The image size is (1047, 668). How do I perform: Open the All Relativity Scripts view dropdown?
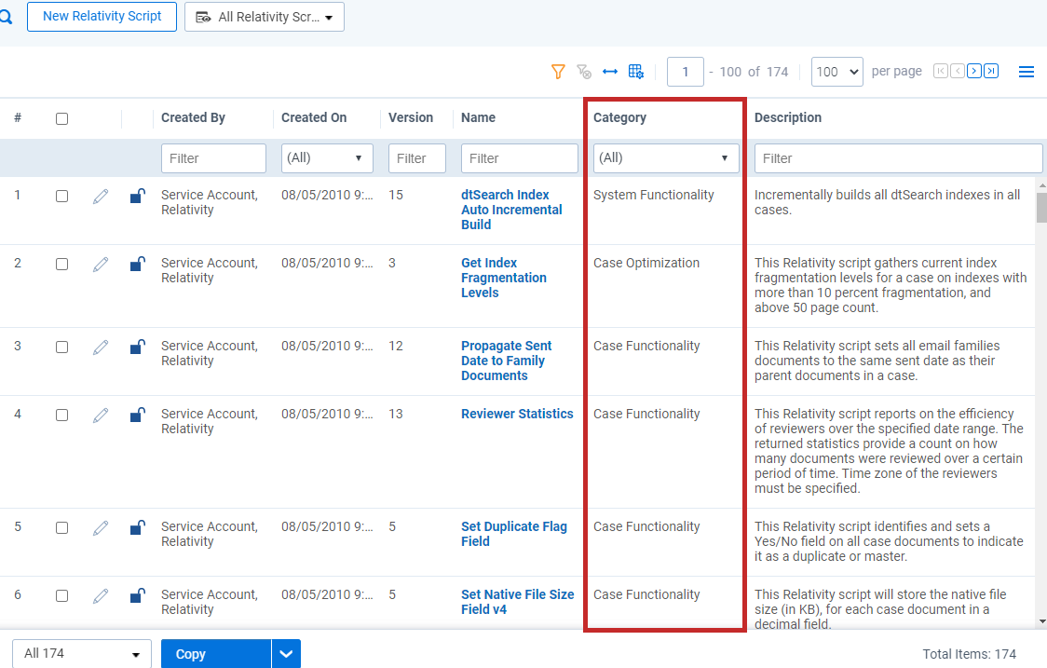[265, 17]
